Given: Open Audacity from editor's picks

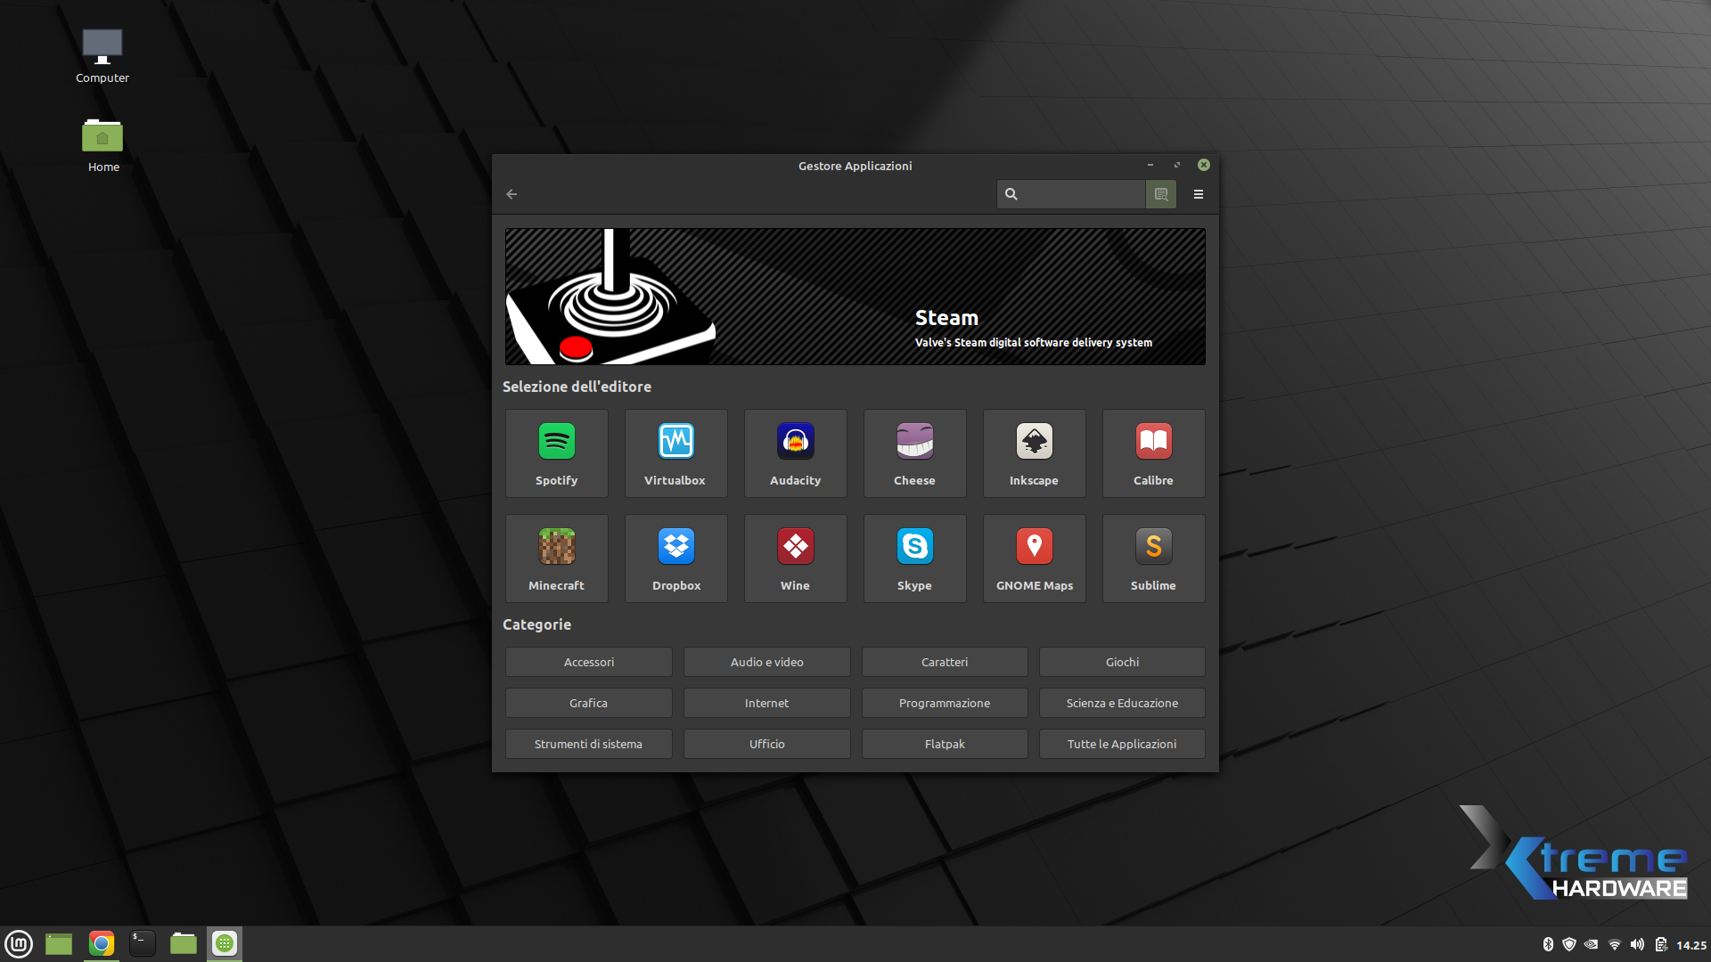Looking at the screenshot, I should pyautogui.click(x=795, y=453).
